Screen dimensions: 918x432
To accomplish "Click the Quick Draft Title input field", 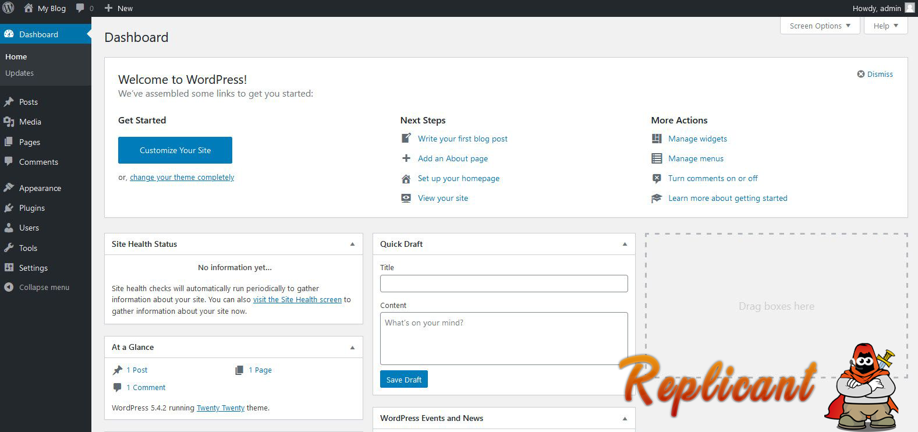I will (x=504, y=284).
